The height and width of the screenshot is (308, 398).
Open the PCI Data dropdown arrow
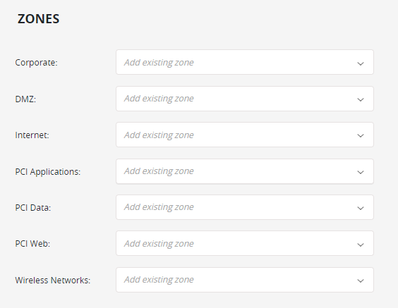(361, 208)
